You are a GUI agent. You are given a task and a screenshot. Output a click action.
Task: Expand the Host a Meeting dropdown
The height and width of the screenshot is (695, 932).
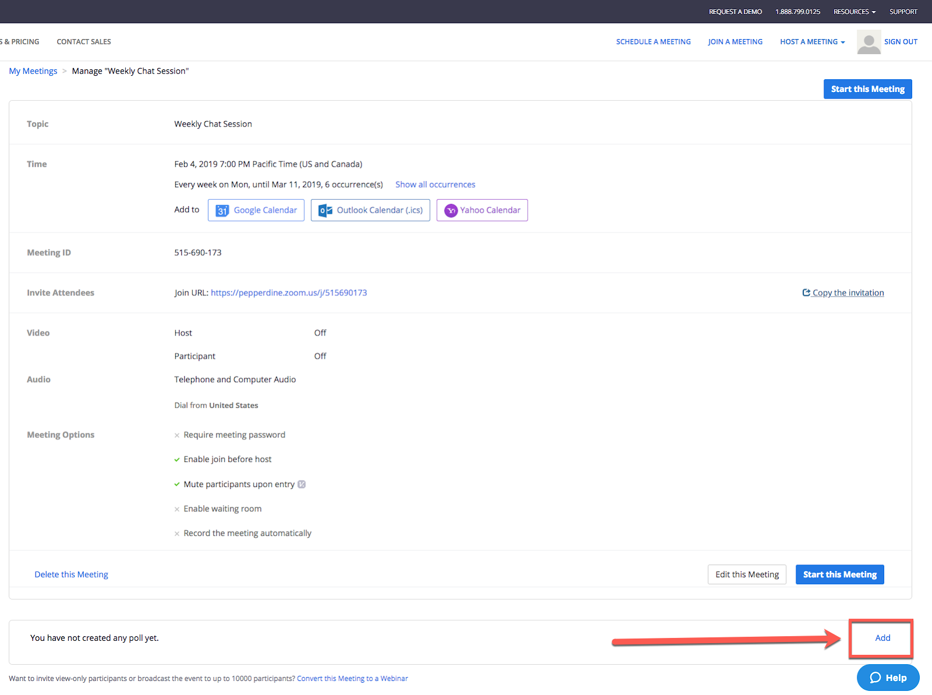[812, 42]
